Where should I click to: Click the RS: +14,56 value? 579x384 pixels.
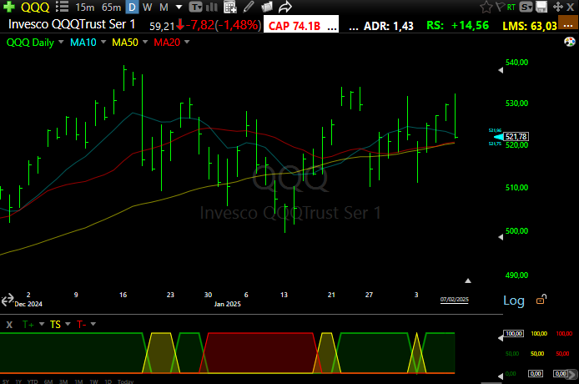[x=457, y=25]
